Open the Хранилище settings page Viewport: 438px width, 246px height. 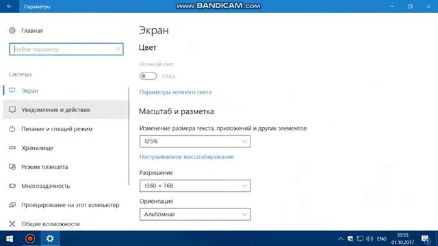(x=66, y=148)
